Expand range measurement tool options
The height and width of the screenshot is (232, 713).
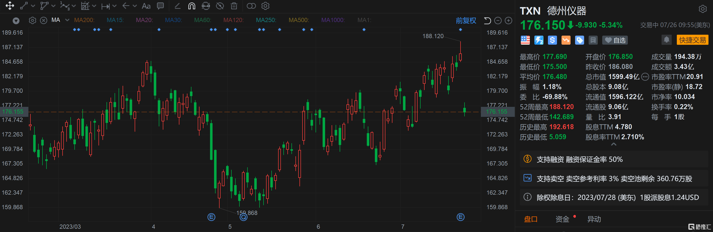click(x=115, y=6)
